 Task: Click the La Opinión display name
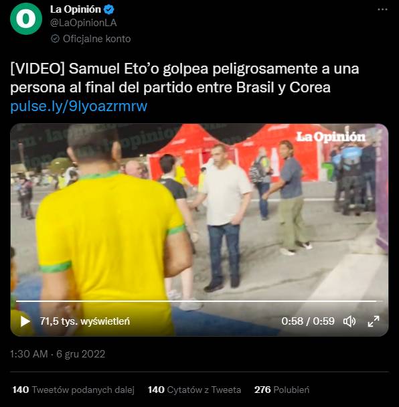[x=75, y=9]
